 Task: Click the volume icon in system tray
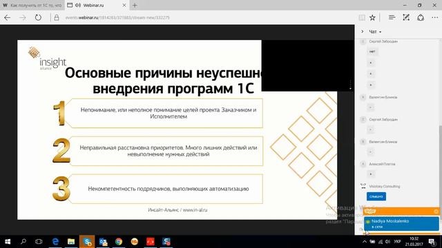387,242
